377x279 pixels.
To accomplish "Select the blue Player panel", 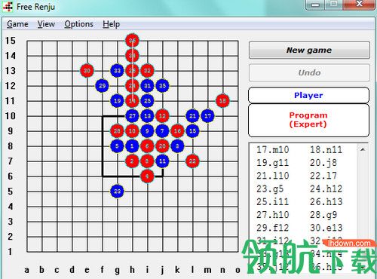I will click(x=308, y=95).
